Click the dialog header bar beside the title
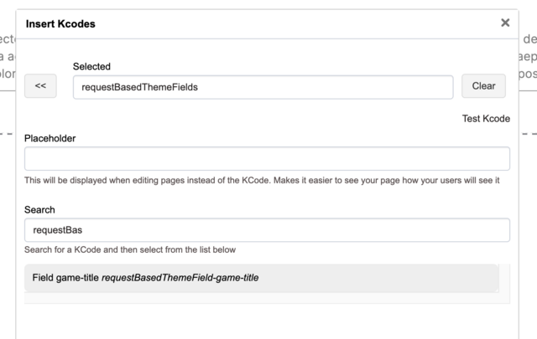Image resolution: width=537 pixels, height=339 pixels. (294, 24)
